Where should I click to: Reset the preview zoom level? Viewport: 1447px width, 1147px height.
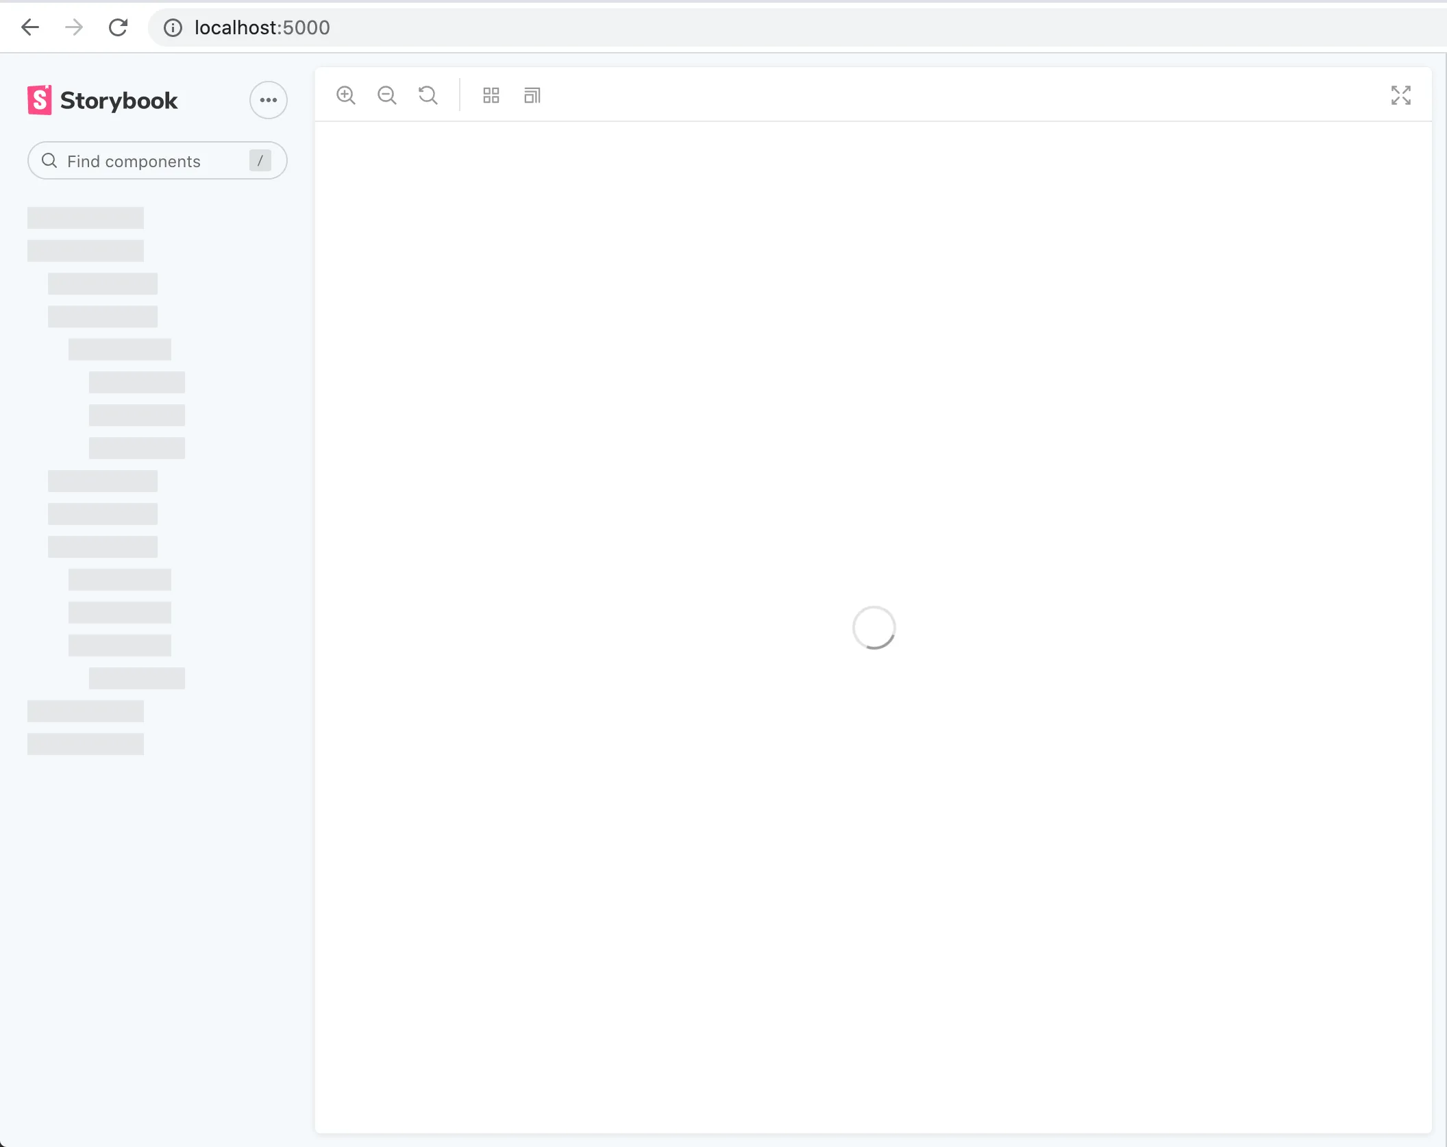tap(428, 95)
